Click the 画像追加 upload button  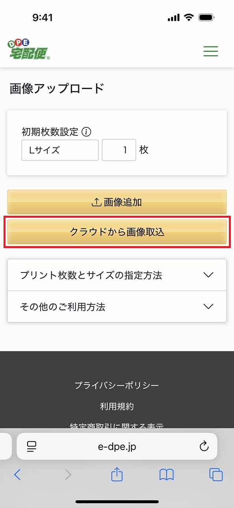click(x=117, y=202)
